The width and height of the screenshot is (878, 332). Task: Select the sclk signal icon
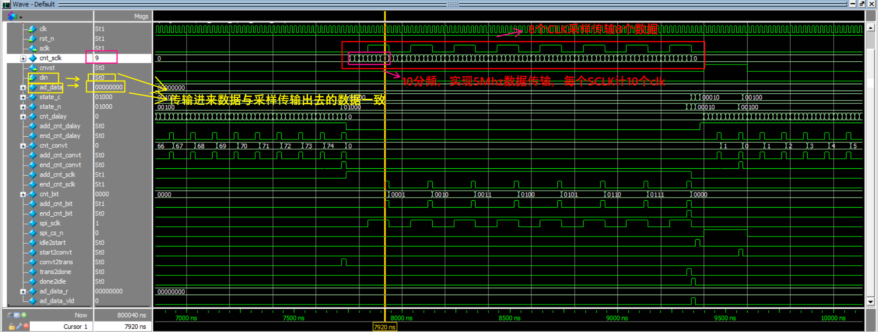tap(32, 48)
